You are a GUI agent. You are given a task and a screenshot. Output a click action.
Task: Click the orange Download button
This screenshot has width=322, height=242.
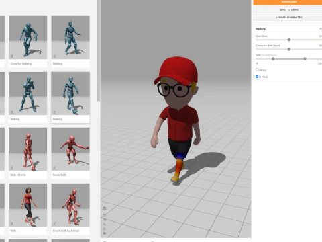click(288, 2)
